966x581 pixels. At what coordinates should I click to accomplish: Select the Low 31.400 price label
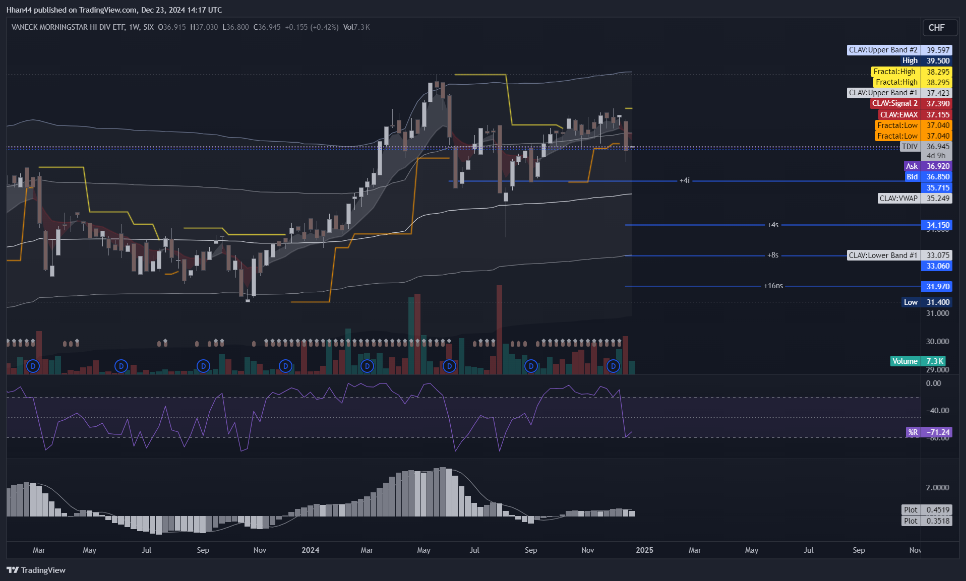927,302
